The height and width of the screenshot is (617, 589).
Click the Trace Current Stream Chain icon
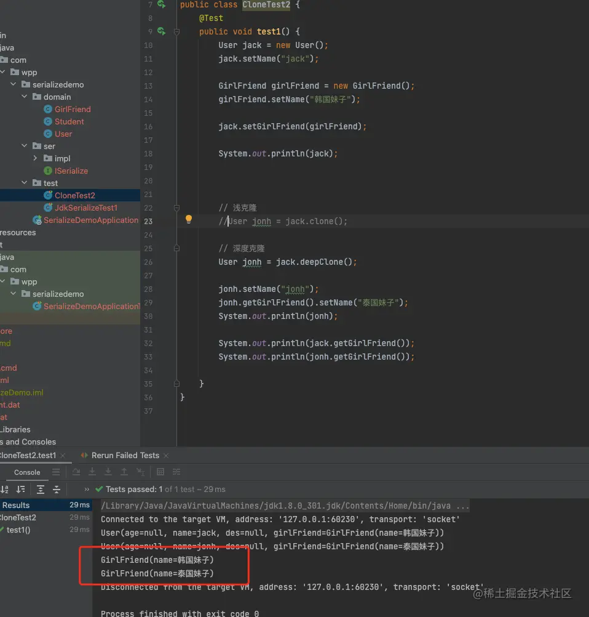click(176, 472)
